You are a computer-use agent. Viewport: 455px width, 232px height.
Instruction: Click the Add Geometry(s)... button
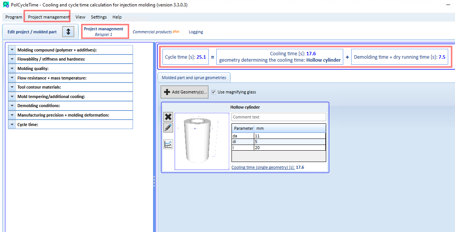(185, 92)
